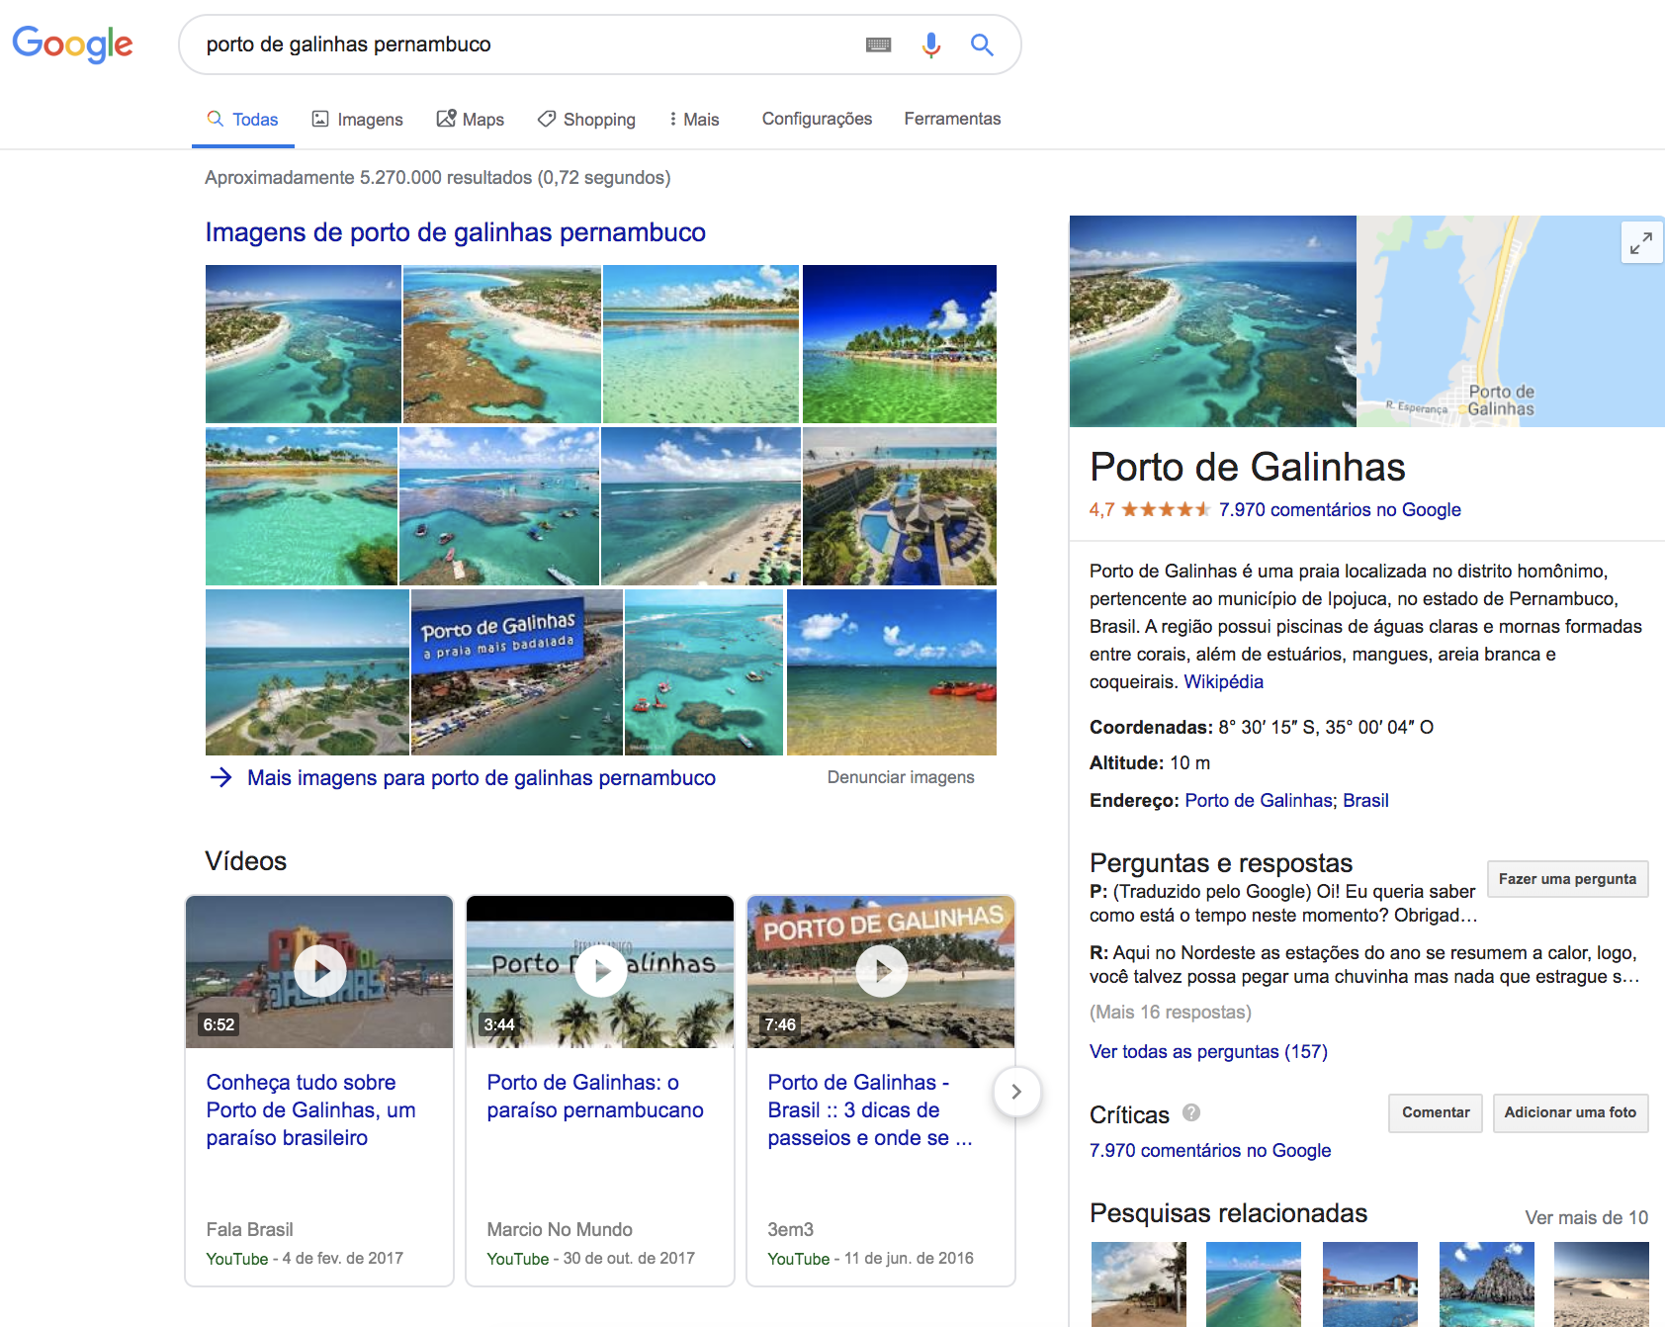The image size is (1665, 1327).
Task: Open Ver todas as perguntas (157)
Action: tap(1207, 1052)
